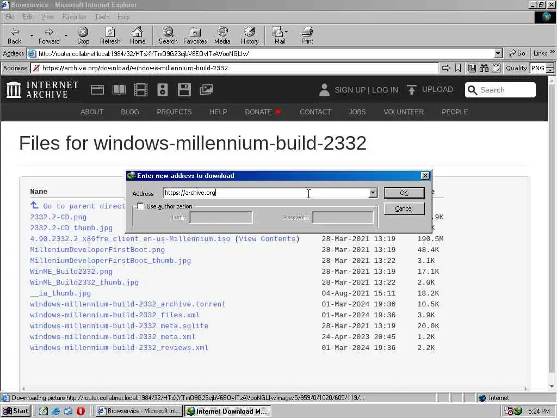Click Opera icon in quick launch

tap(81, 411)
